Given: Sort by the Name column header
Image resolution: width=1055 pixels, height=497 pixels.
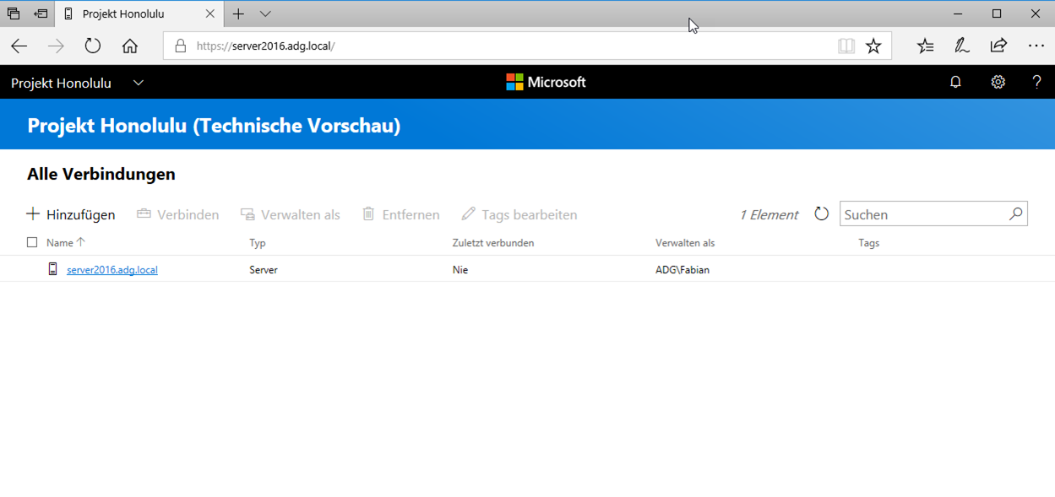Looking at the screenshot, I should point(66,242).
